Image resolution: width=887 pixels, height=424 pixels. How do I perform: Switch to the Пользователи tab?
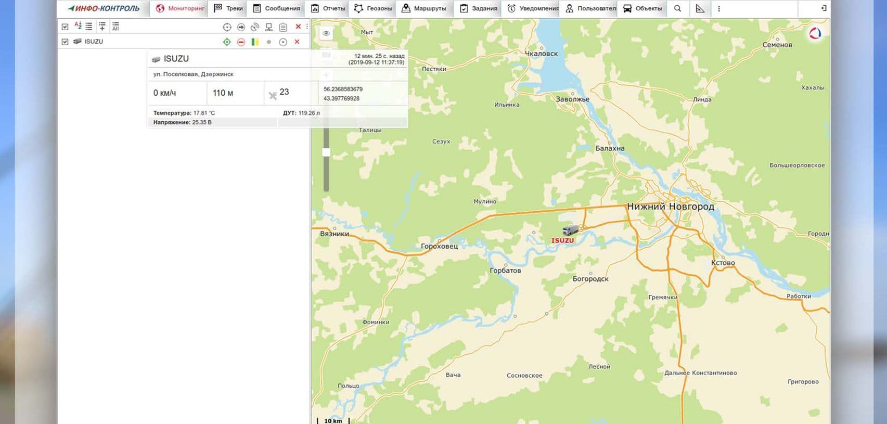point(590,8)
